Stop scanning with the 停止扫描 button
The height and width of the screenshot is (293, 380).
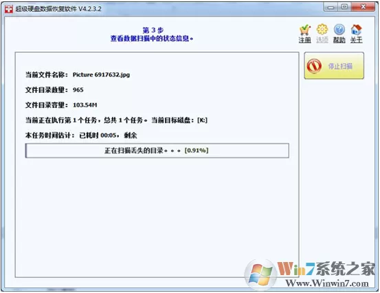pyautogui.click(x=334, y=66)
